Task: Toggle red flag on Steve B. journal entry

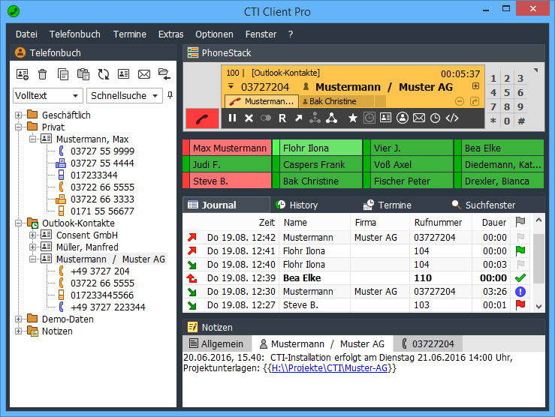Action: (x=520, y=305)
